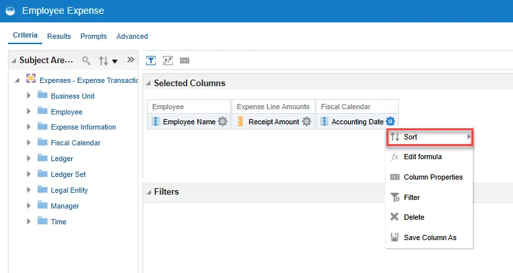Click the combine results set operations icon
513x273 pixels.
point(168,61)
